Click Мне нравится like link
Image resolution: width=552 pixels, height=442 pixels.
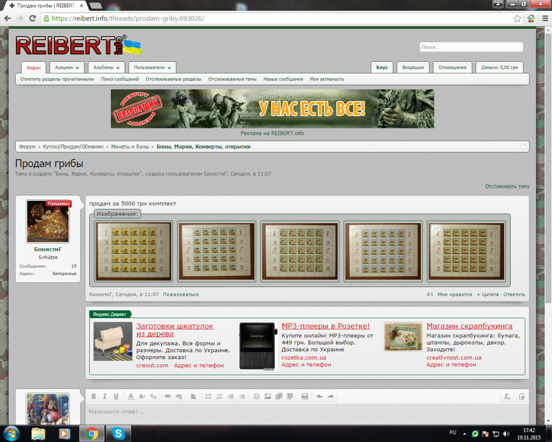click(x=454, y=294)
